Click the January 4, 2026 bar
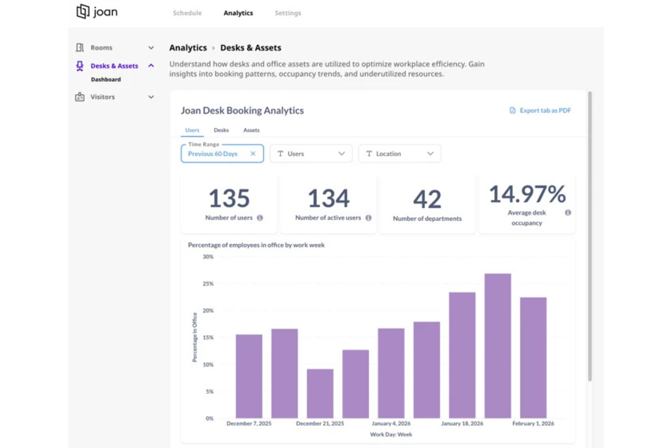Screen dimensions: 672x448 tap(391, 373)
